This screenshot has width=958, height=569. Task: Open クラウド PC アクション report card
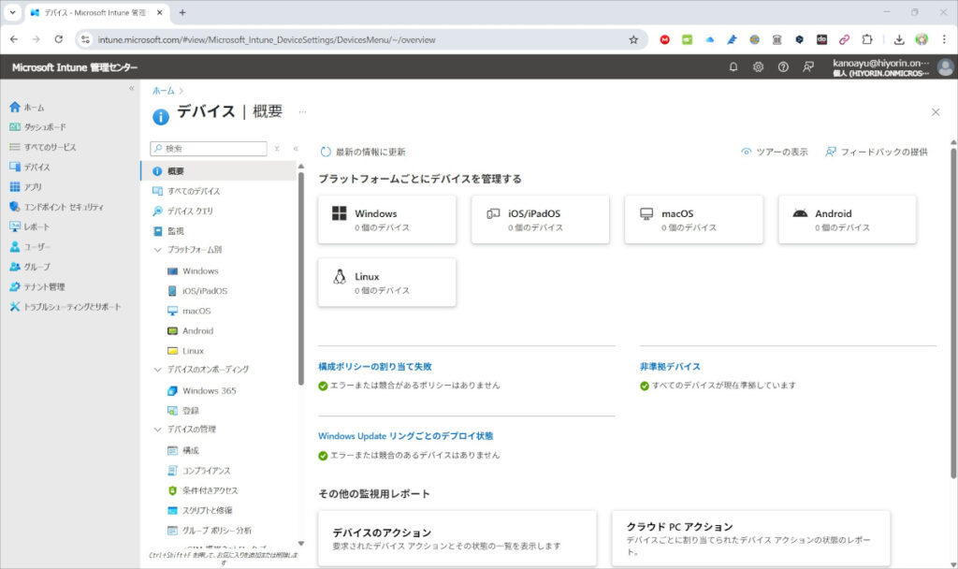(751, 538)
